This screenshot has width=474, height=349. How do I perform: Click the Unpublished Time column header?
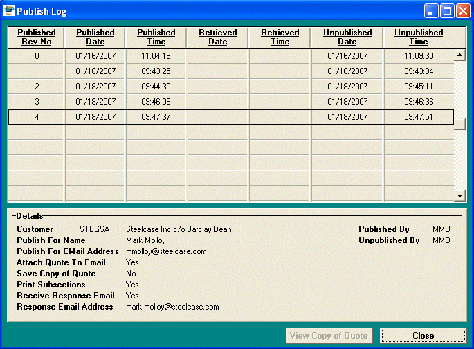click(x=419, y=37)
